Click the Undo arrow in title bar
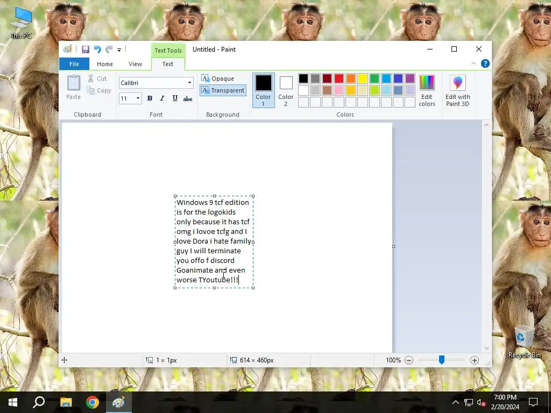Image resolution: width=551 pixels, height=413 pixels. 97,49
